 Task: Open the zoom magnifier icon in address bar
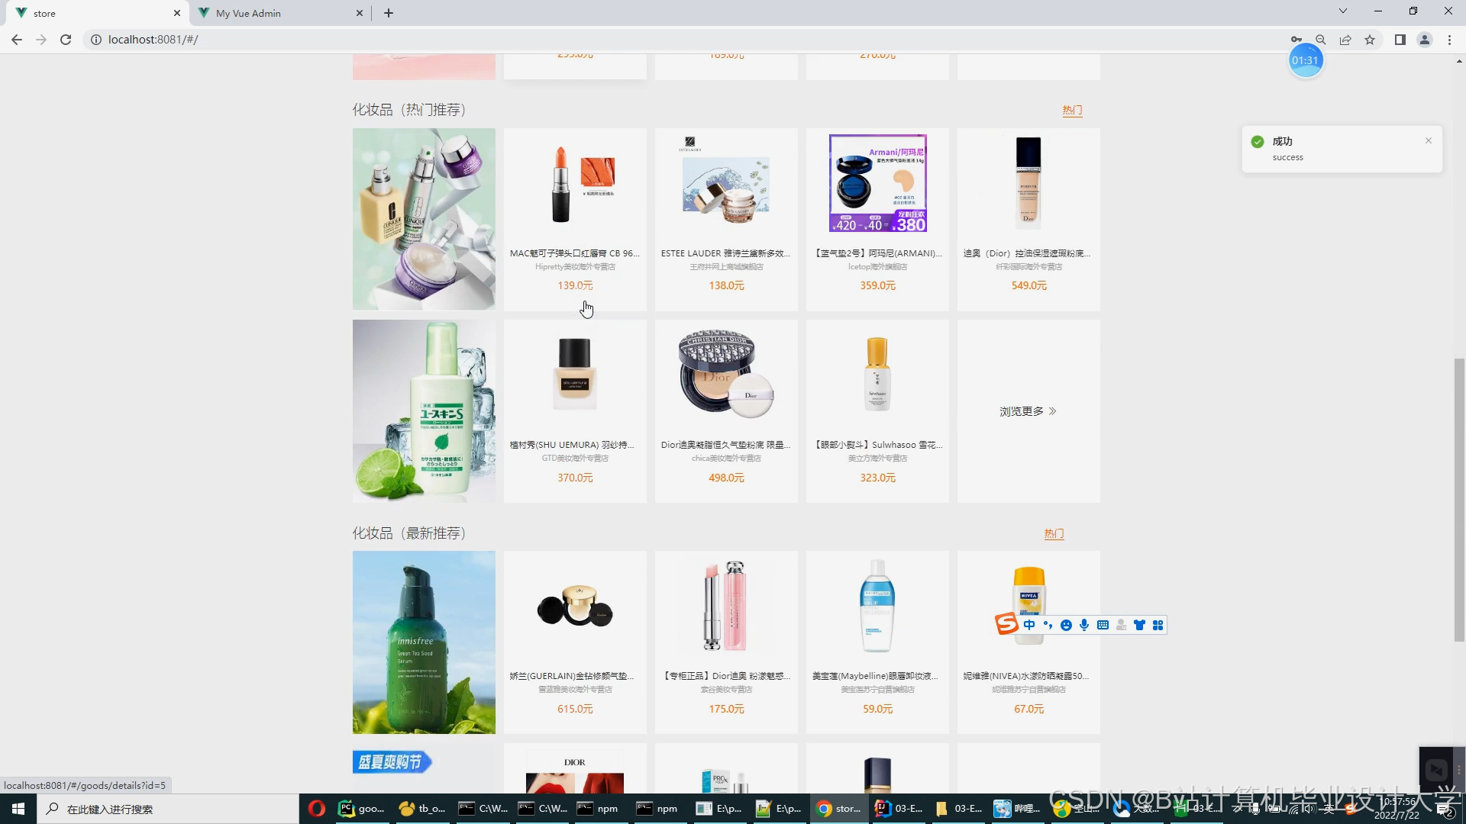tap(1321, 40)
